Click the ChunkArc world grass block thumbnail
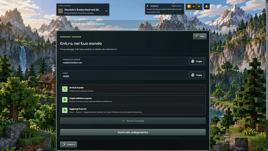This screenshot has width=268, height=151. (61, 11)
